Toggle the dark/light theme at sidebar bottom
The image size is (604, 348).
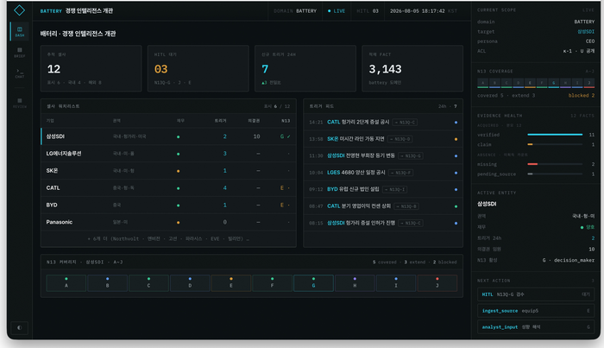pyautogui.click(x=20, y=327)
